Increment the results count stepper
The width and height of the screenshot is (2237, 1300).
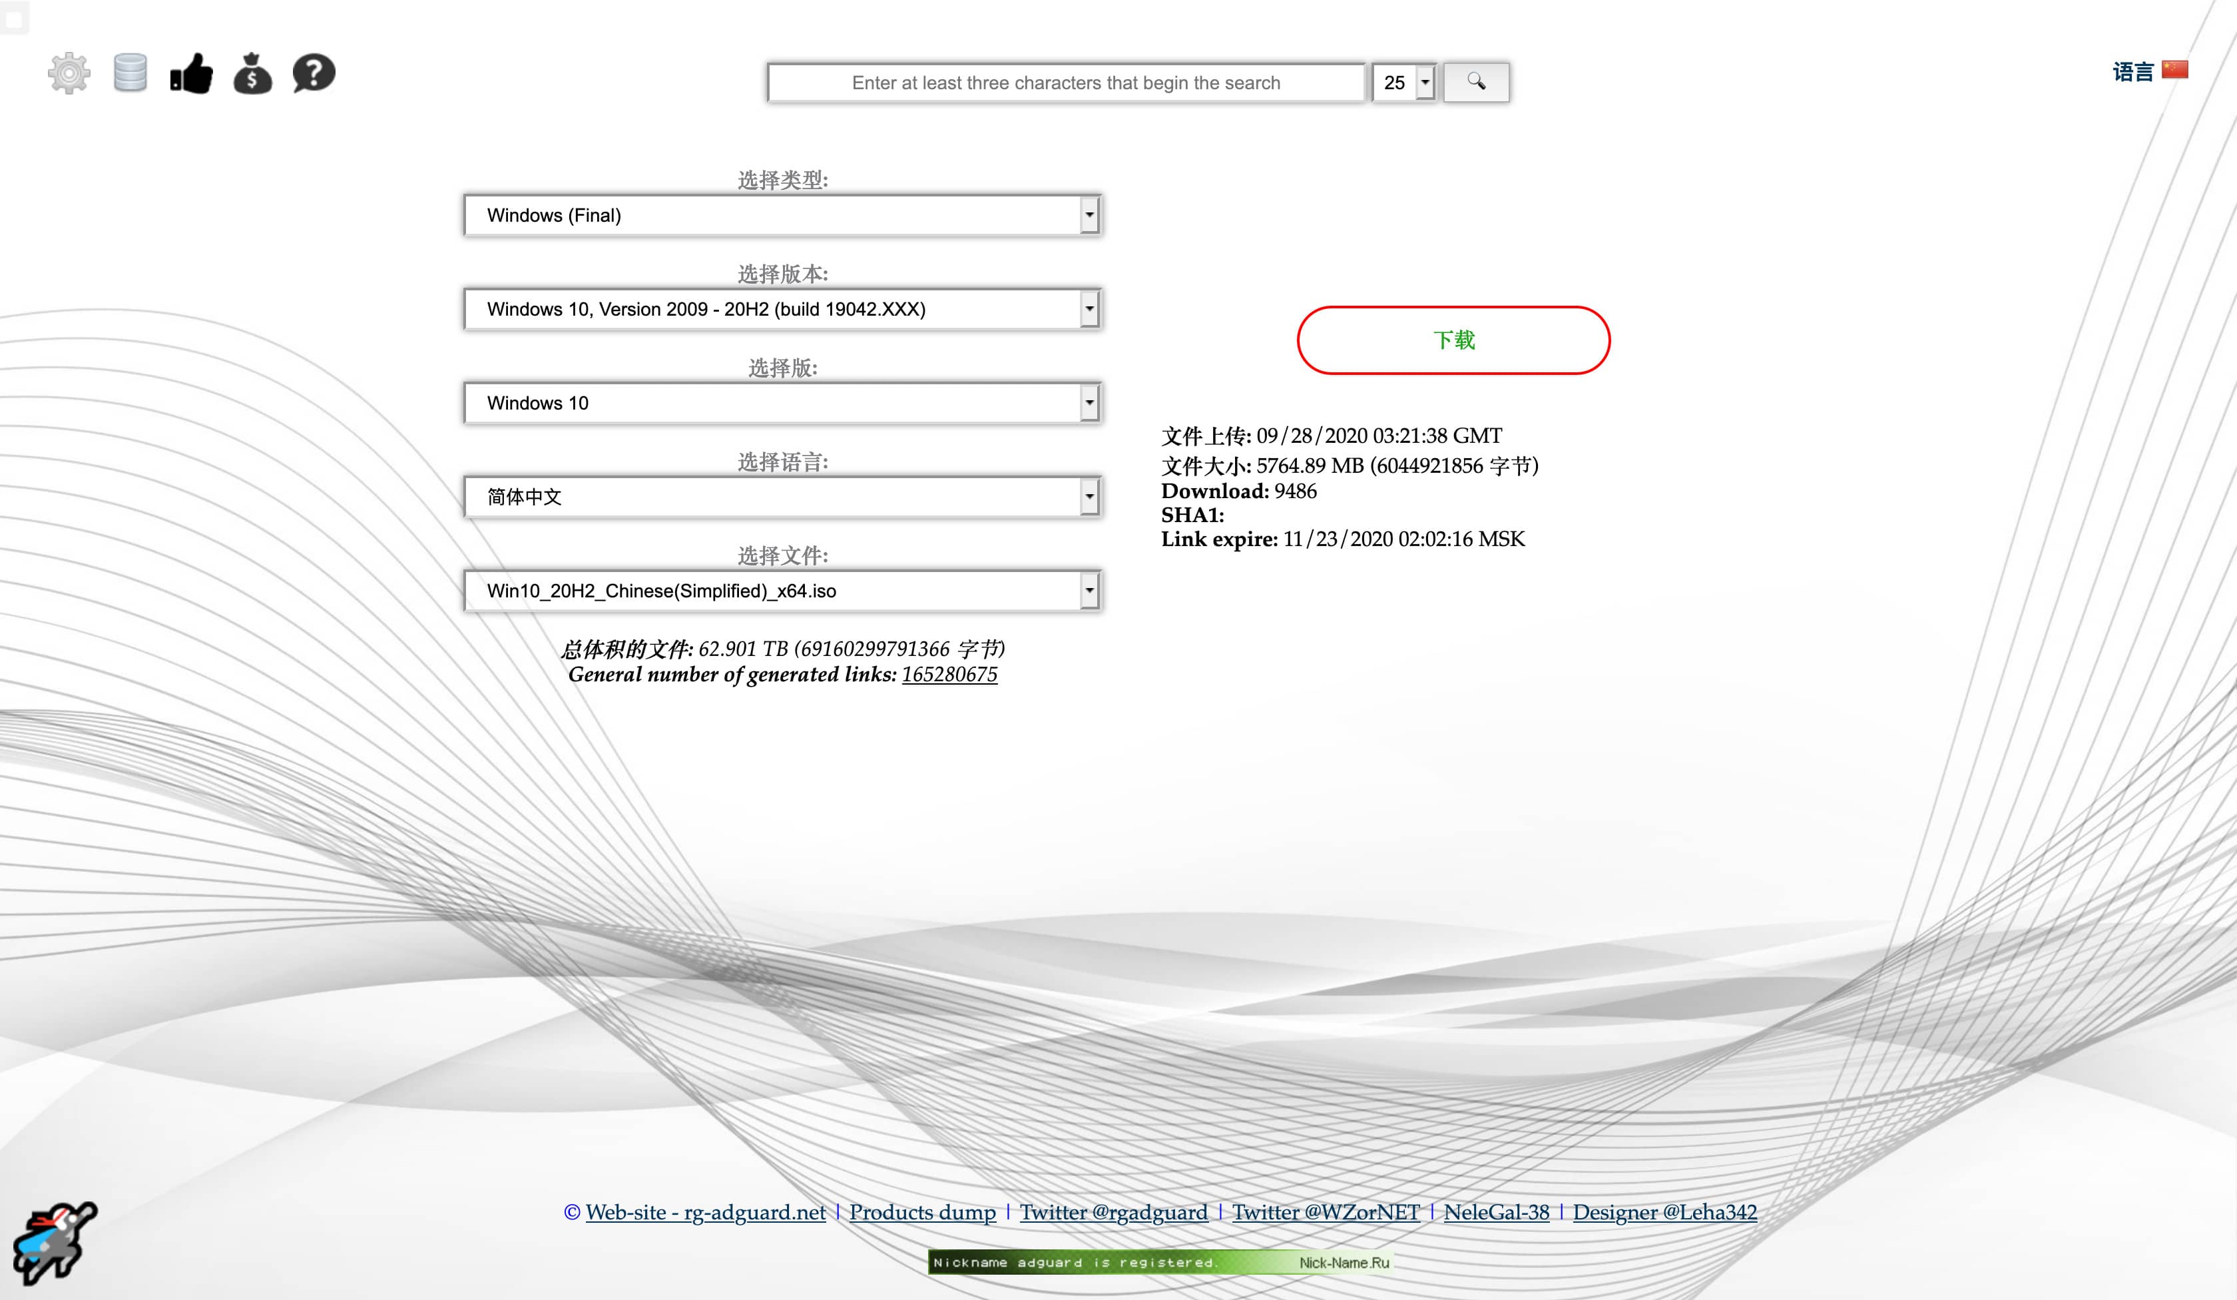[1421, 73]
